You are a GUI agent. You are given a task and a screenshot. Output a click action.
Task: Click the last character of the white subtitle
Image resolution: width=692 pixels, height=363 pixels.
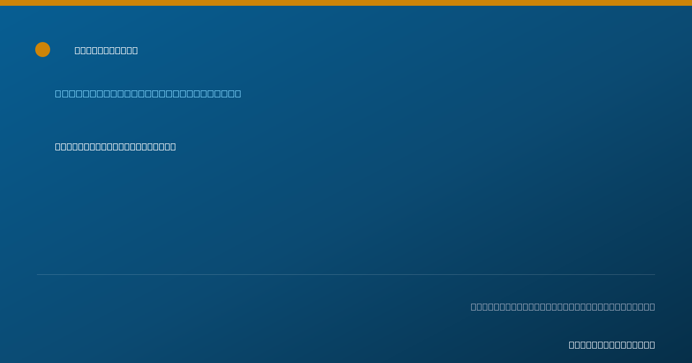(x=172, y=146)
